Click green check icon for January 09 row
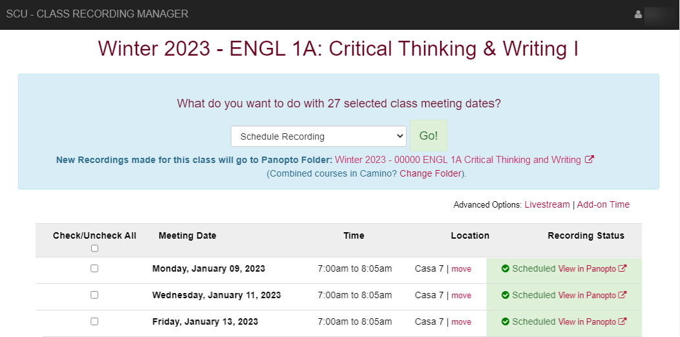680x337 pixels. [x=505, y=268]
